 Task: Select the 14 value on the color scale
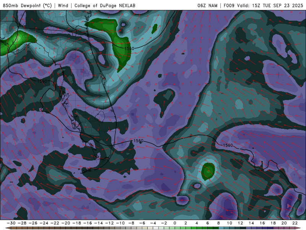click(x=251, y=223)
